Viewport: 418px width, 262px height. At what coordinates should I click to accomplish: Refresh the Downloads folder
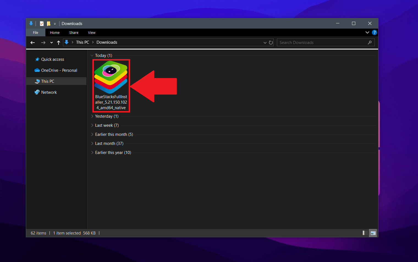[x=271, y=42]
